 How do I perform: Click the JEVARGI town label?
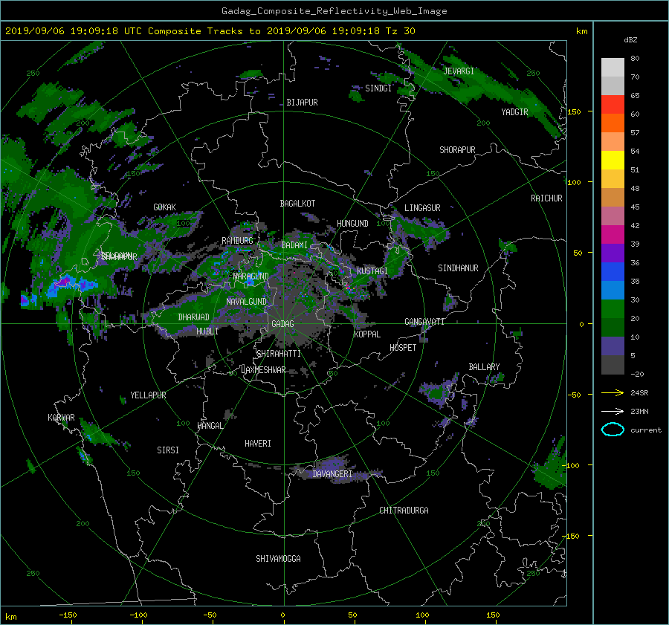click(459, 71)
